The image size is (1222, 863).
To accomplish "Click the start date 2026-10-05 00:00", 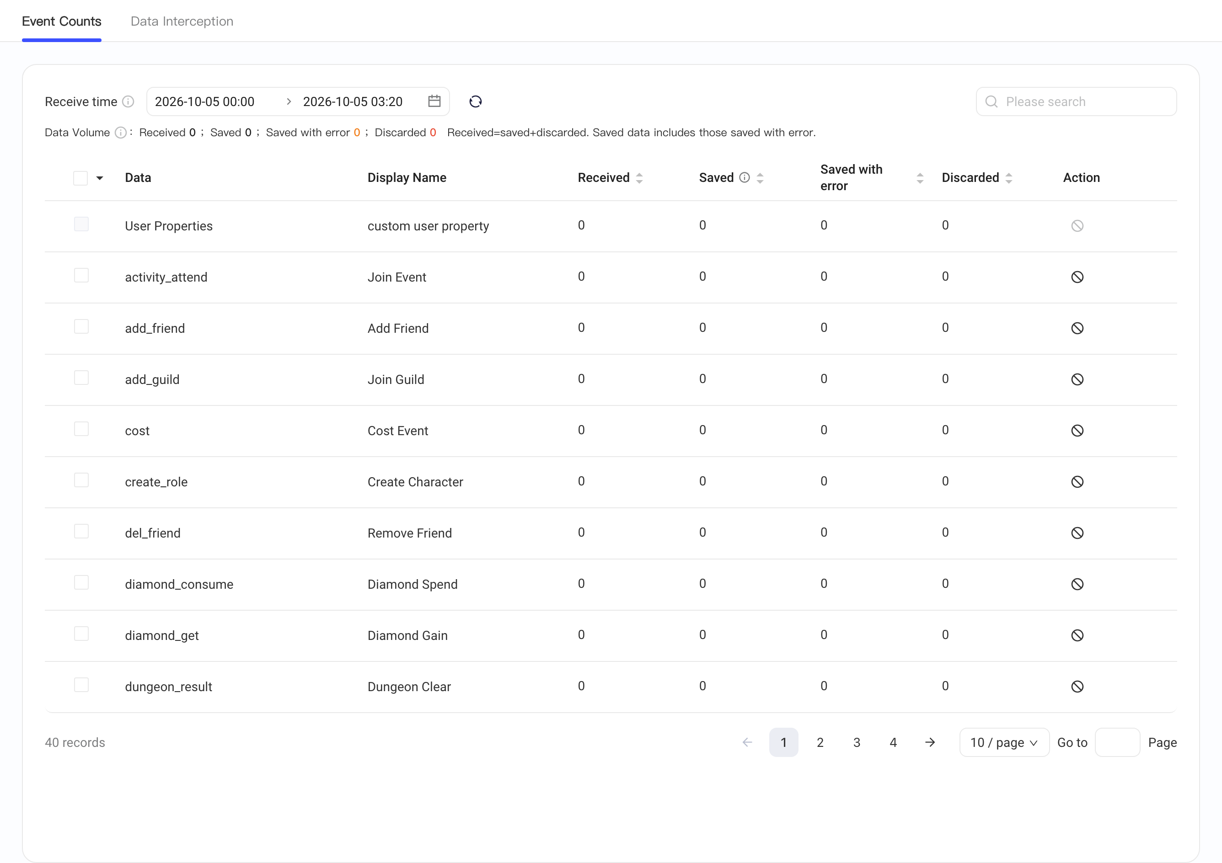I will (x=204, y=101).
